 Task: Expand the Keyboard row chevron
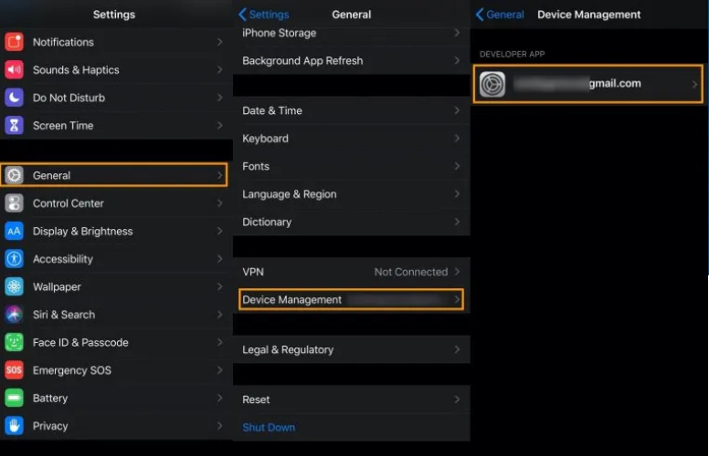[457, 139]
